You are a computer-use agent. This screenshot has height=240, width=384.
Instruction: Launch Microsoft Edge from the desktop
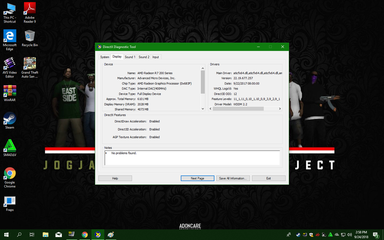click(10, 40)
